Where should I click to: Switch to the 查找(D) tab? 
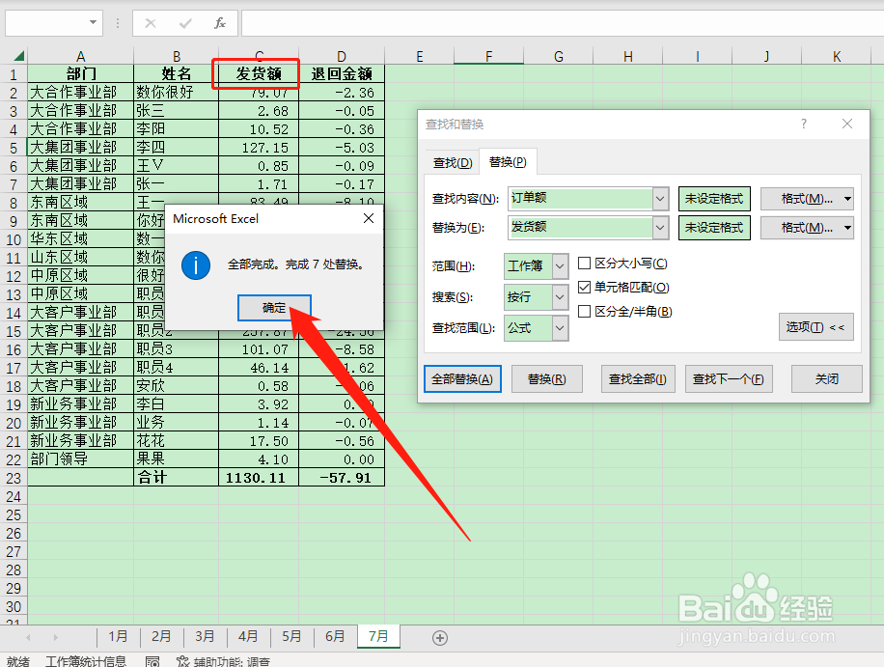(453, 163)
